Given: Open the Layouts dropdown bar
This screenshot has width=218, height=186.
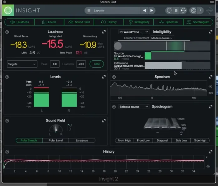Looking at the screenshot, I should [113, 10].
